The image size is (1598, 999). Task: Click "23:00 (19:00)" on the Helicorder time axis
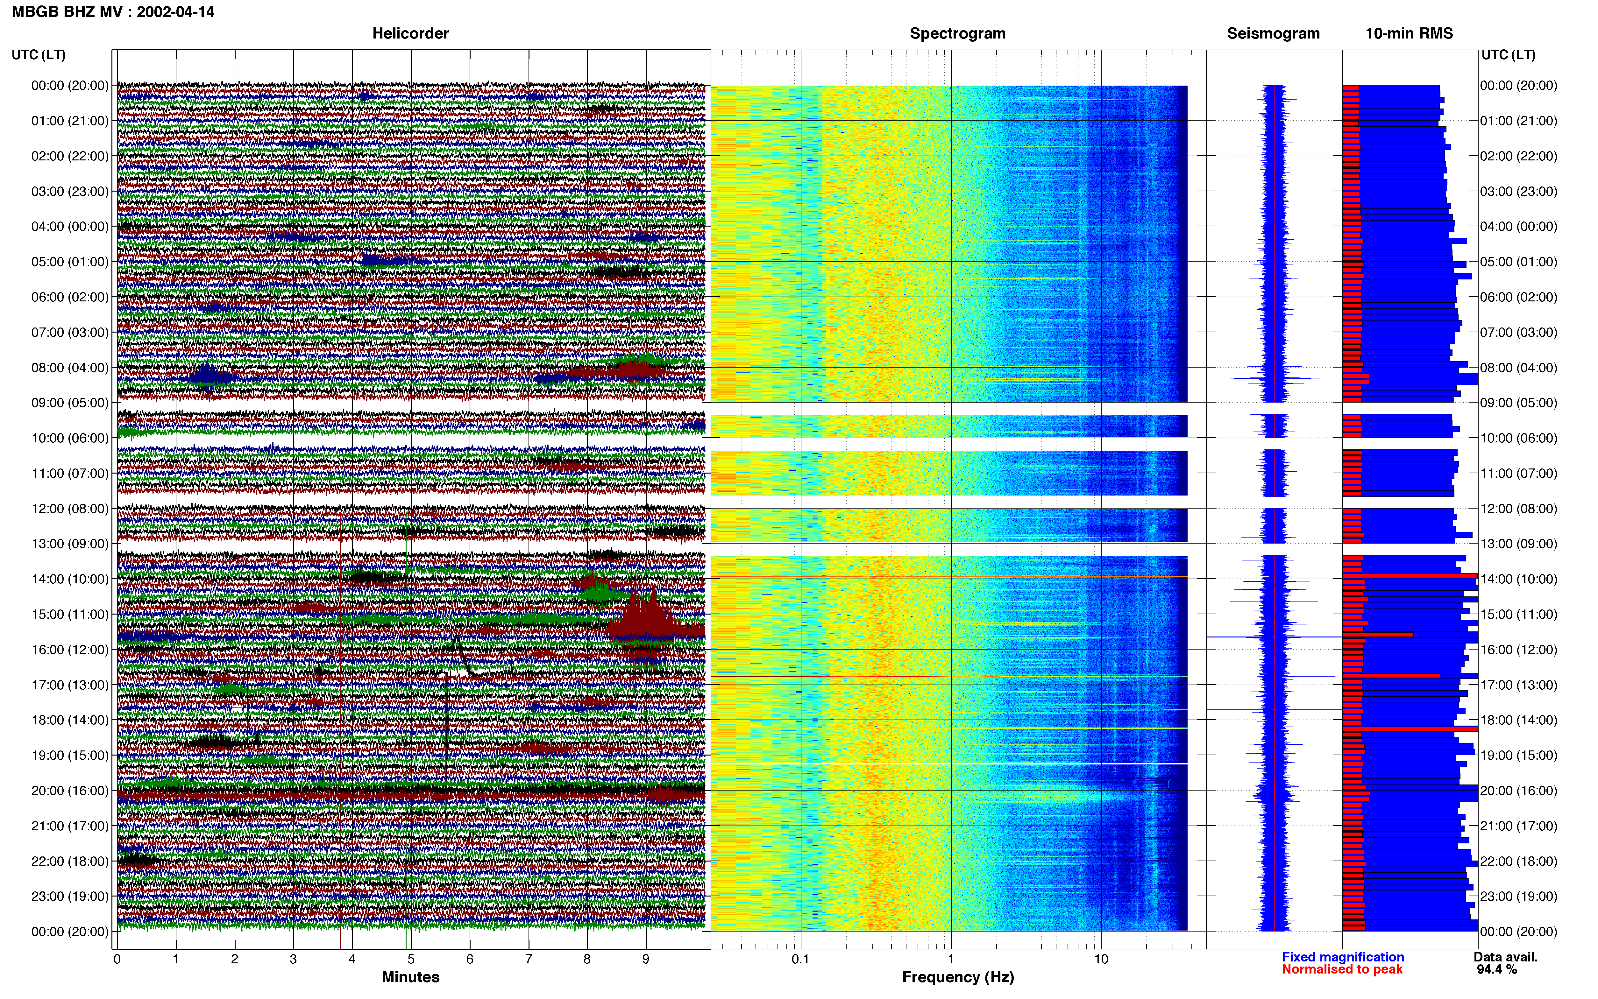coord(70,896)
